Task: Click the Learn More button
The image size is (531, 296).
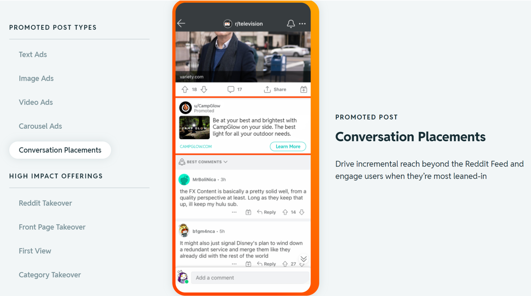Action: [288, 147]
